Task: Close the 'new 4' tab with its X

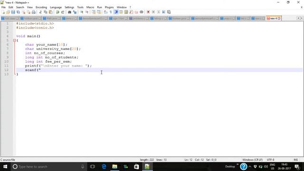Action: [x=279, y=18]
